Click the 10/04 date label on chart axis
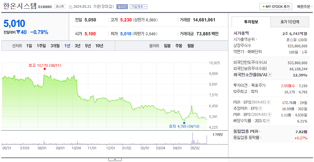 tap(76, 148)
